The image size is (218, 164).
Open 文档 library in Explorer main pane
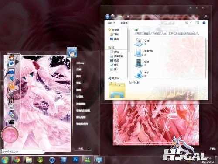coord(142,42)
